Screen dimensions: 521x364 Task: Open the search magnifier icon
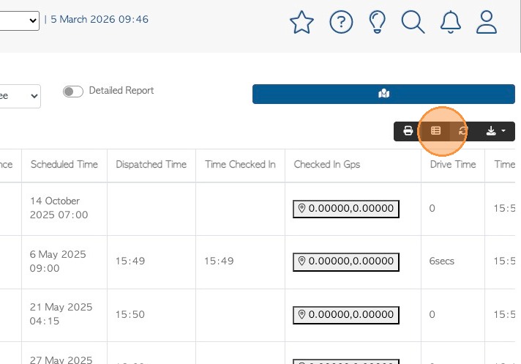coord(413,22)
